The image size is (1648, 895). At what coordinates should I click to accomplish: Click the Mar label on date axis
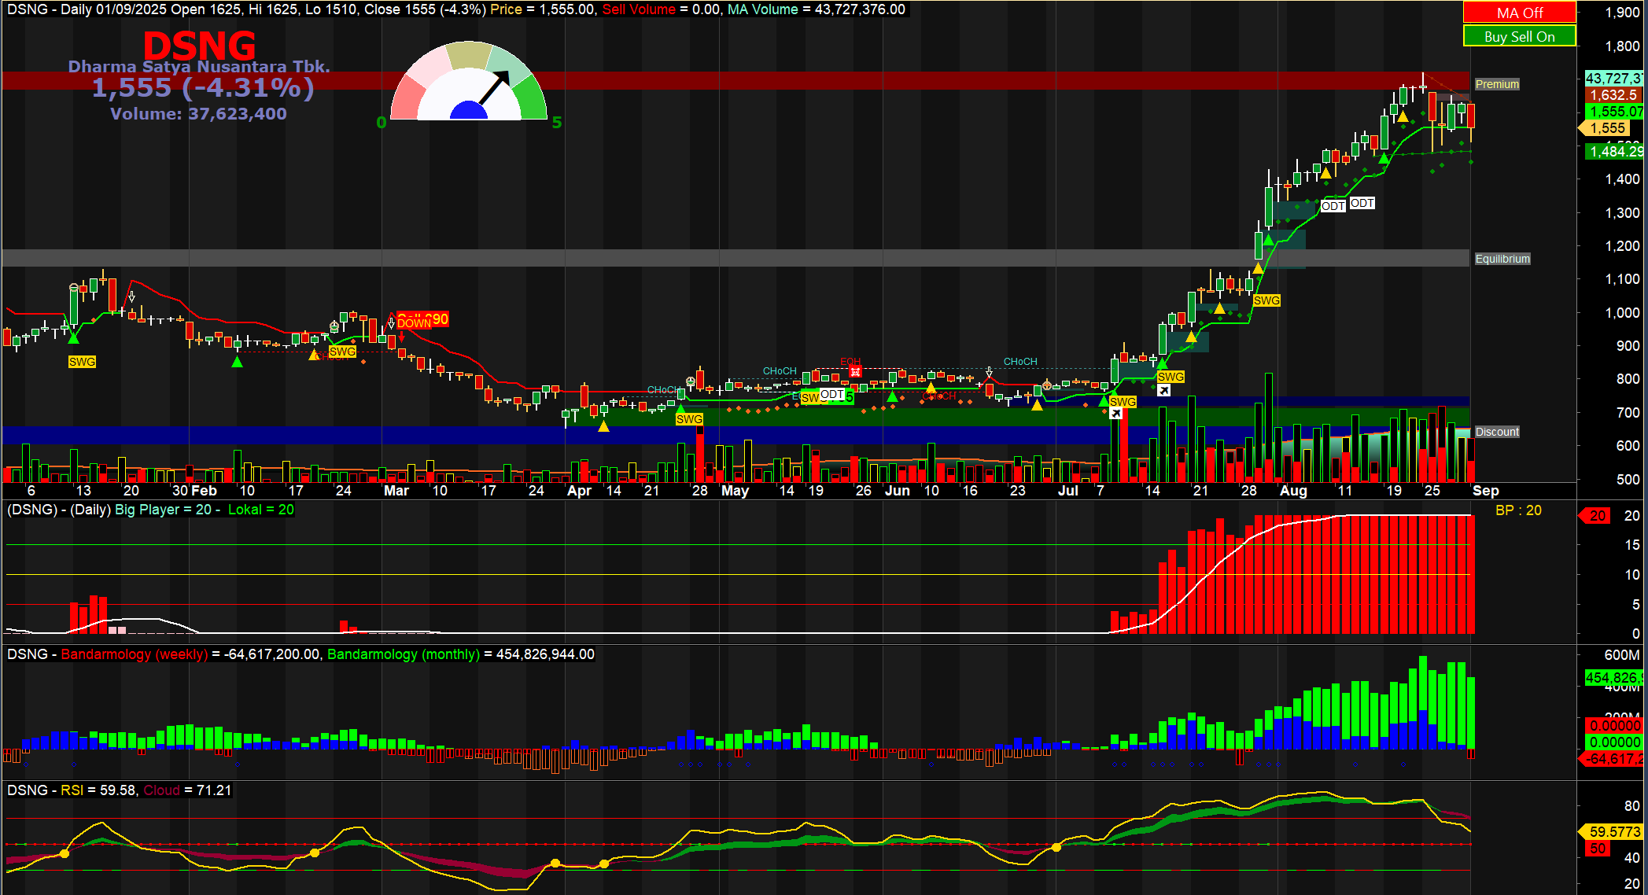396,491
